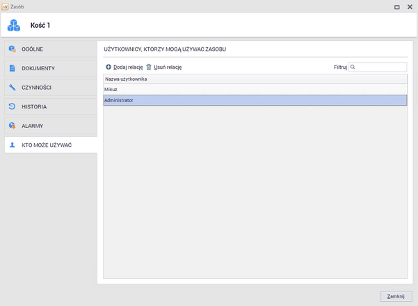Image resolution: width=418 pixels, height=306 pixels.
Task: Maximize the Zasób window
Action: [396, 6]
